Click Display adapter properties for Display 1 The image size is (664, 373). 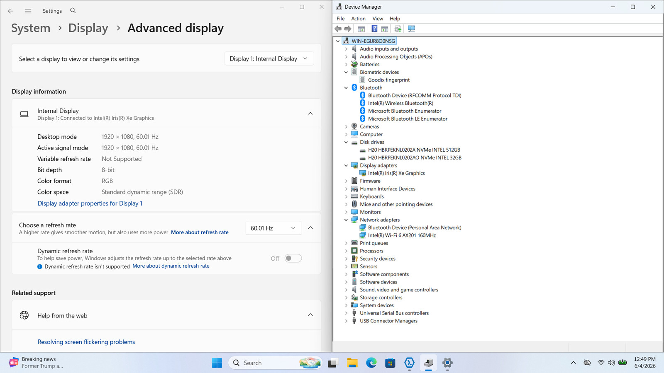(x=90, y=203)
